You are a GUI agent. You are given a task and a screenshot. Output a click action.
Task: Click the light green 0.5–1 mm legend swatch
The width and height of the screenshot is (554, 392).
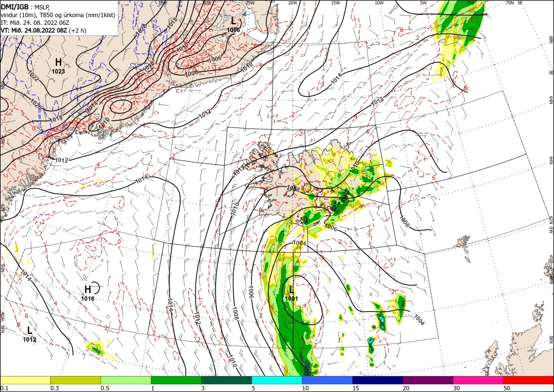coord(126,380)
